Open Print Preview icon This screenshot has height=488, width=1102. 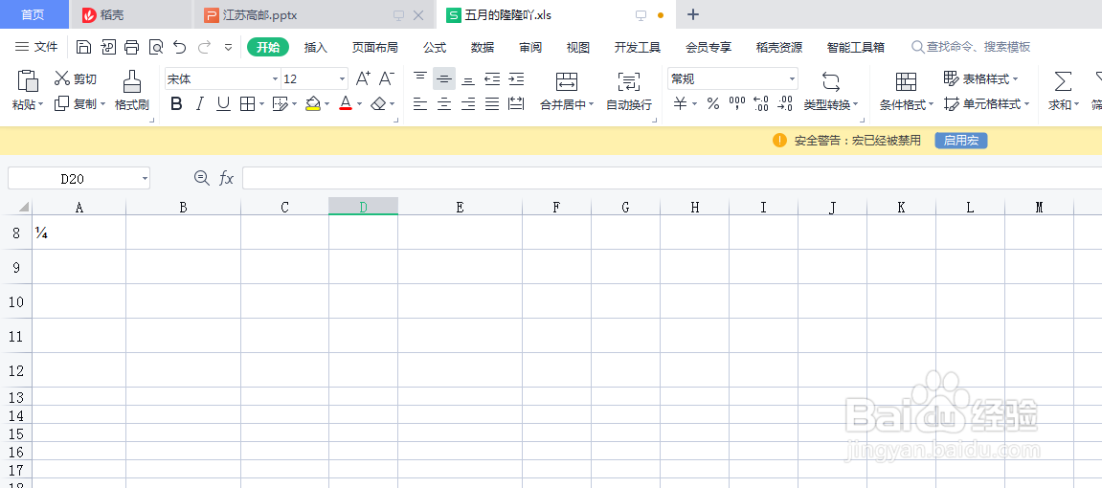[x=156, y=47]
